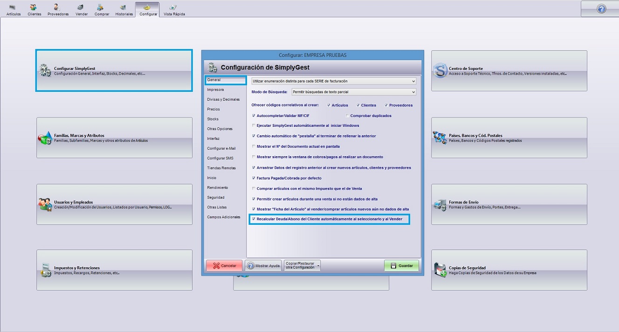Open the Vista Rápida tab
This screenshot has height=332, width=619.
174,9
